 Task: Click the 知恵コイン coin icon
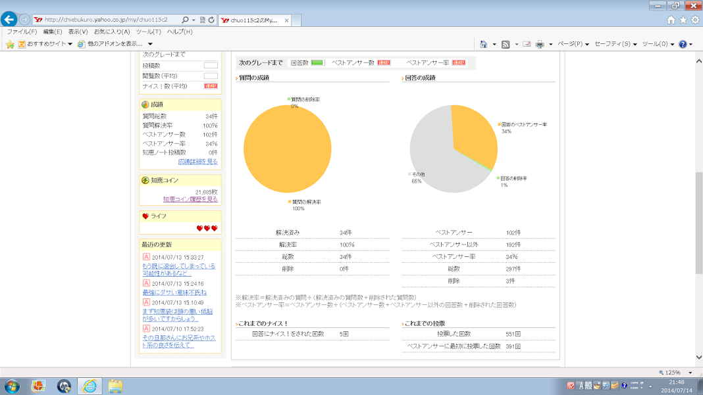tap(145, 180)
